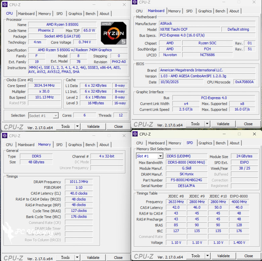Click Tools button in the SPD window
Viewport: 262px width, 261px height.
[196, 256]
